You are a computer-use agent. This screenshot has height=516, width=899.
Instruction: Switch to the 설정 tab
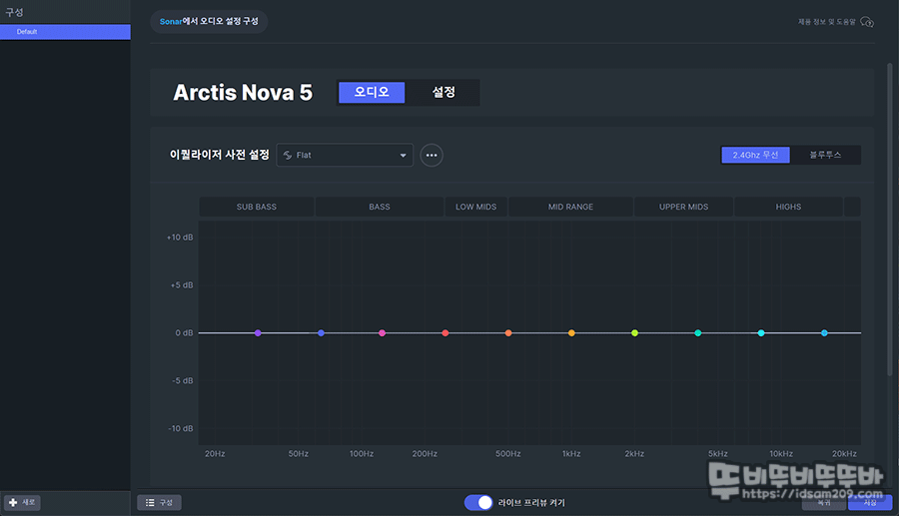click(x=444, y=92)
